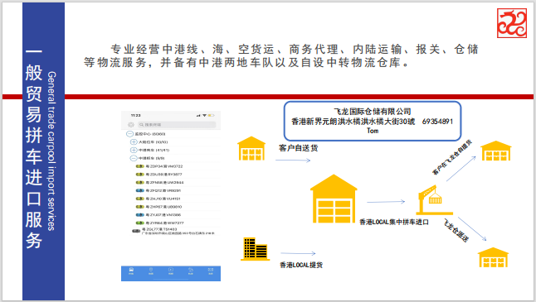Collapse the top-level monitoring center (60/60) node
536x302 pixels.
point(130,134)
